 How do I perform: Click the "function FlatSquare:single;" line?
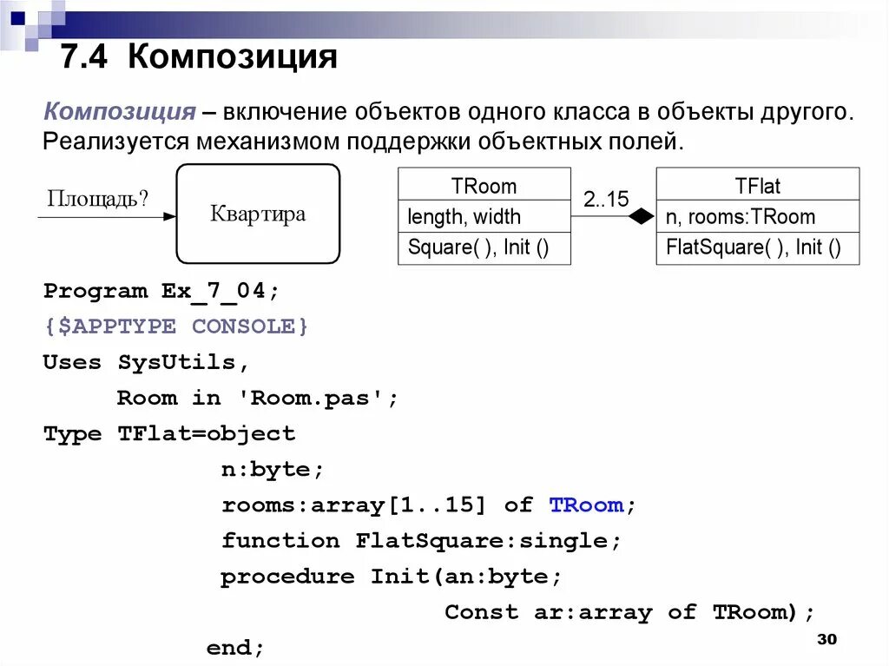pos(421,541)
